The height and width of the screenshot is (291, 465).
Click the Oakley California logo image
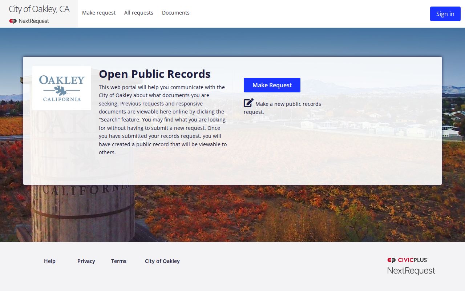(x=61, y=88)
